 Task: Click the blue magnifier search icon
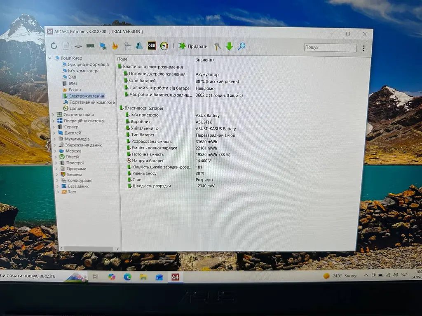241,46
